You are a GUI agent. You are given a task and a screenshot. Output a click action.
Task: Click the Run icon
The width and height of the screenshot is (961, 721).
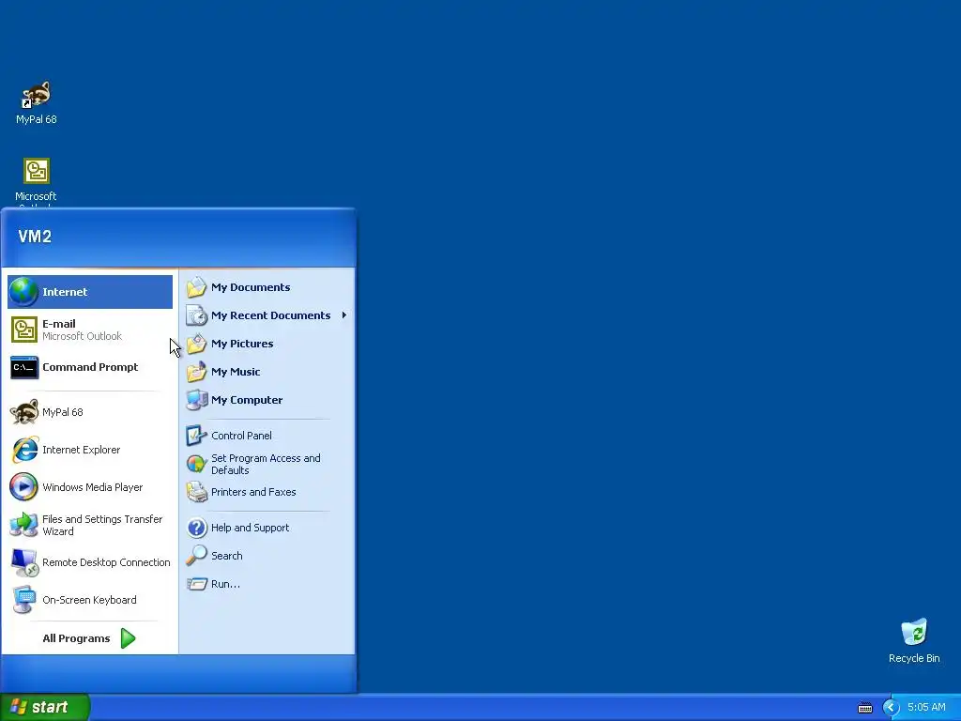pyautogui.click(x=197, y=584)
